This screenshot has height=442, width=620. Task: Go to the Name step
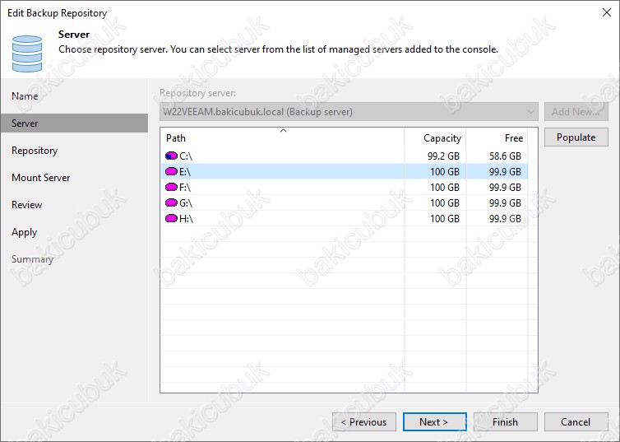pyautogui.click(x=25, y=95)
